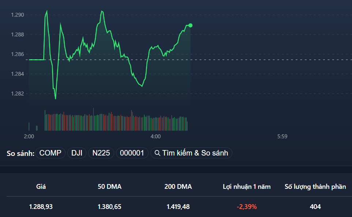This screenshot has height=217, width=352.
Task: Select the '200 DMA' column header
Action: click(179, 186)
